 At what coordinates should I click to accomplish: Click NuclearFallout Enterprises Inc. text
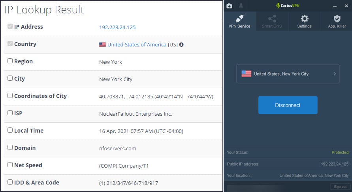click(136, 114)
